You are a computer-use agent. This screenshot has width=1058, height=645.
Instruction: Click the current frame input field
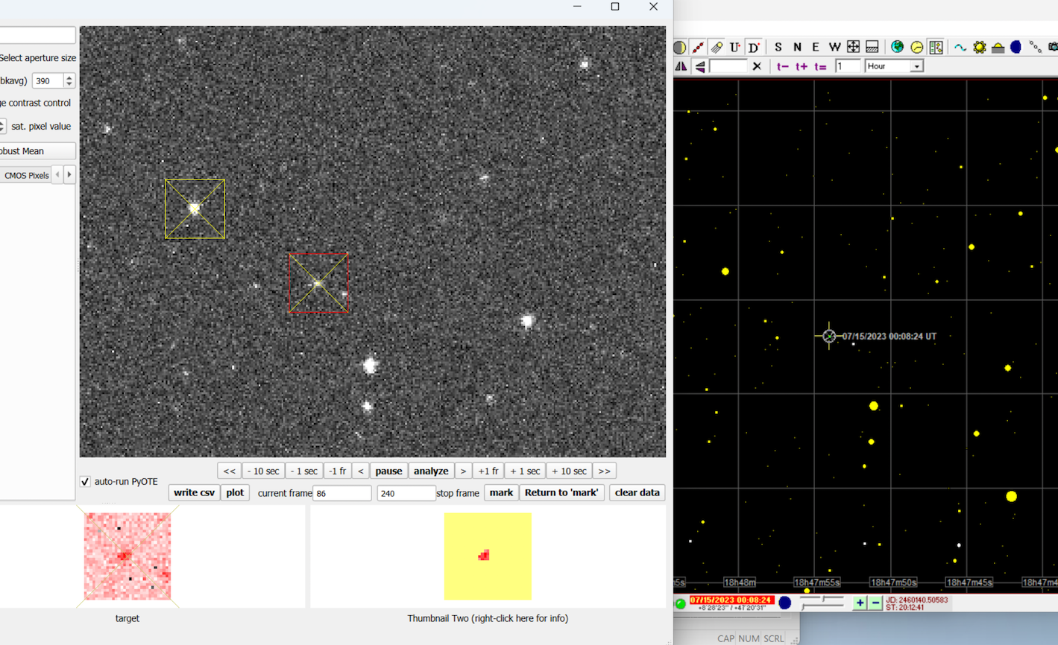coord(342,493)
